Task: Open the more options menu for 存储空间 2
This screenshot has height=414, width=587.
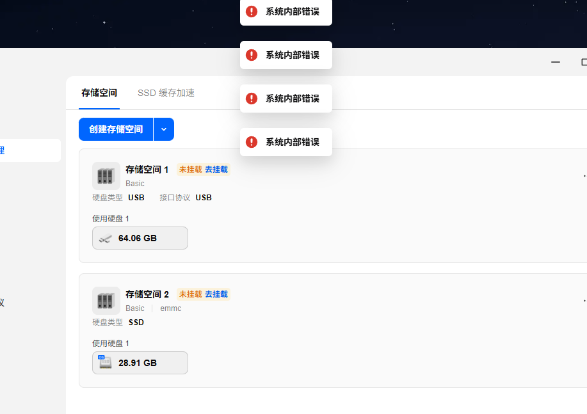Action: 584,301
